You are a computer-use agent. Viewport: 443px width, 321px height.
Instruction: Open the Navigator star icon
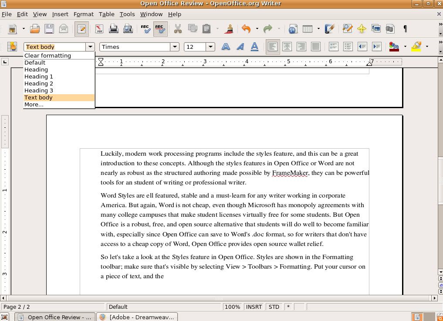tap(362, 29)
